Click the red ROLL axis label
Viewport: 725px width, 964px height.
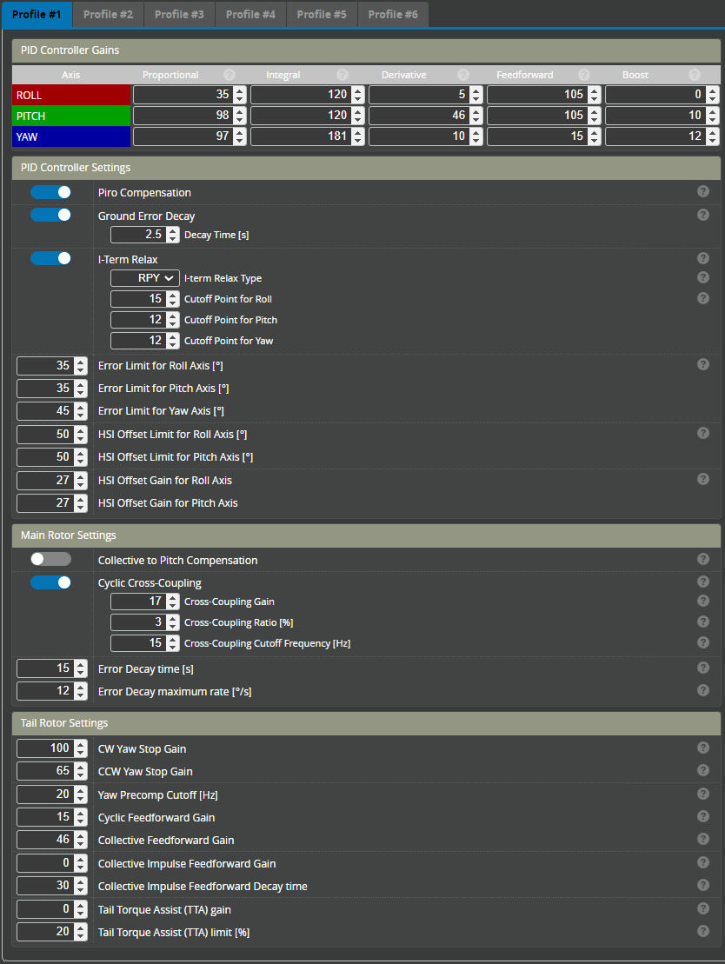tap(70, 94)
